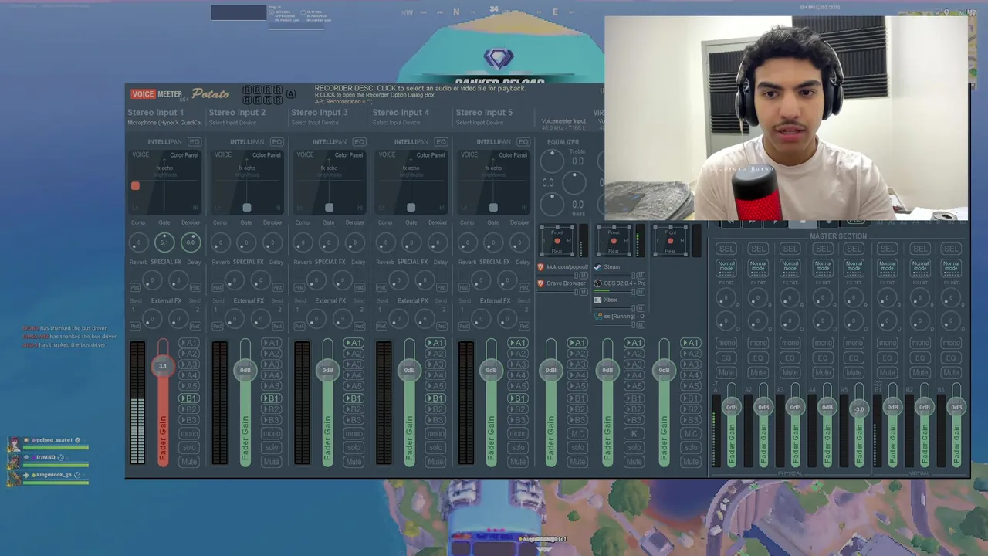
Task: Click the Denoiser knob showing 6.0
Action: [x=190, y=242]
